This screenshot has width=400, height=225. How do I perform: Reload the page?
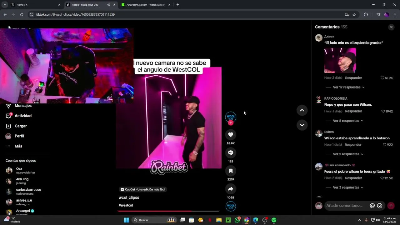pos(22,14)
